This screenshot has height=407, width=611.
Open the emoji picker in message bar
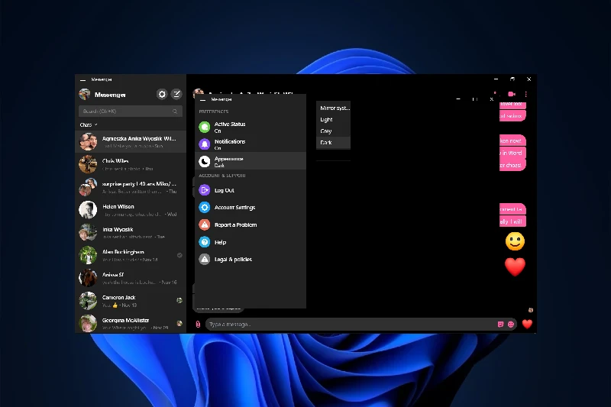511,324
